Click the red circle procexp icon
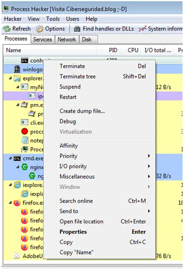The height and width of the screenshot is (269, 184). pyautogui.click(x=24, y=132)
